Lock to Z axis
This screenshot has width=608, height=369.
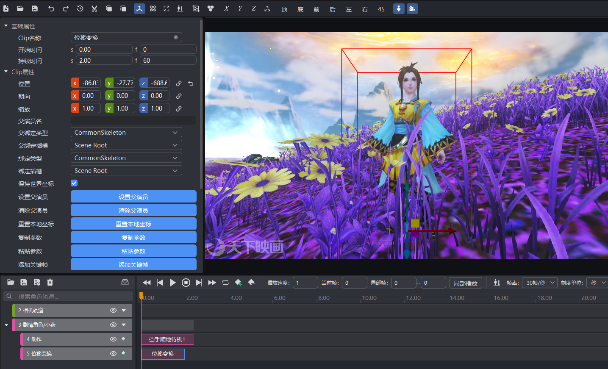[x=254, y=8]
